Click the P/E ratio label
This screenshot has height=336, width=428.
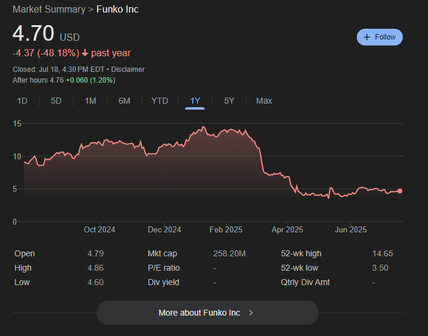coord(163,268)
